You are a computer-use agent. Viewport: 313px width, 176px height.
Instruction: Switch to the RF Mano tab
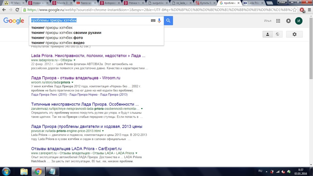(14, 3)
